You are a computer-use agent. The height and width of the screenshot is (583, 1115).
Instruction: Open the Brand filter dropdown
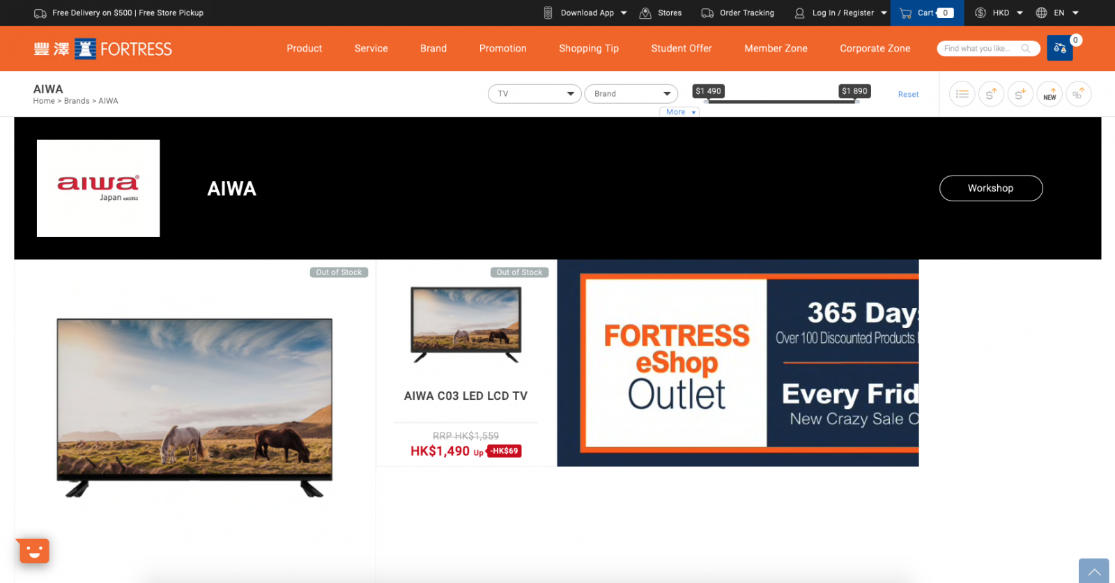631,94
